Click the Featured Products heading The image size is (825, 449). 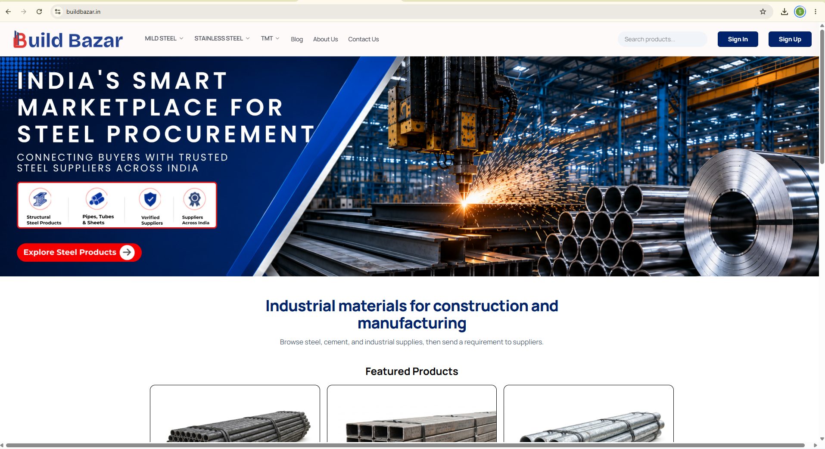click(412, 372)
